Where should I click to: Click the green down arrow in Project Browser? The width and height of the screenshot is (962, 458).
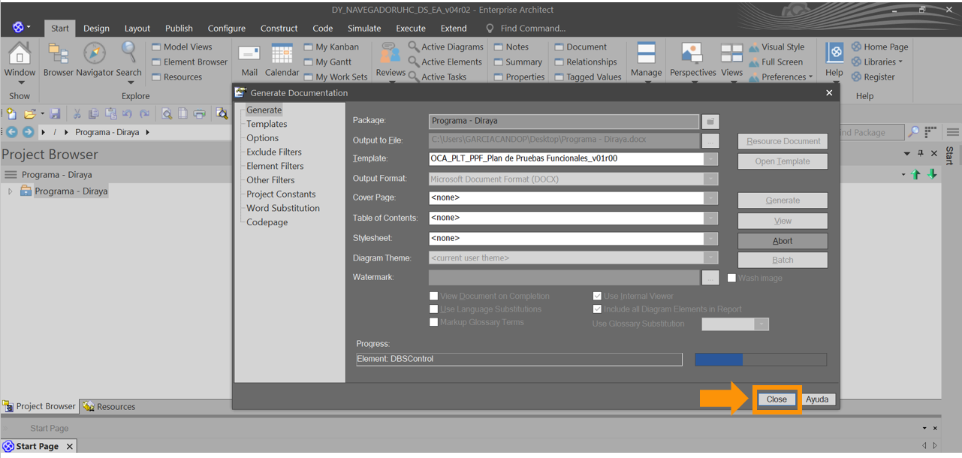pyautogui.click(x=932, y=174)
